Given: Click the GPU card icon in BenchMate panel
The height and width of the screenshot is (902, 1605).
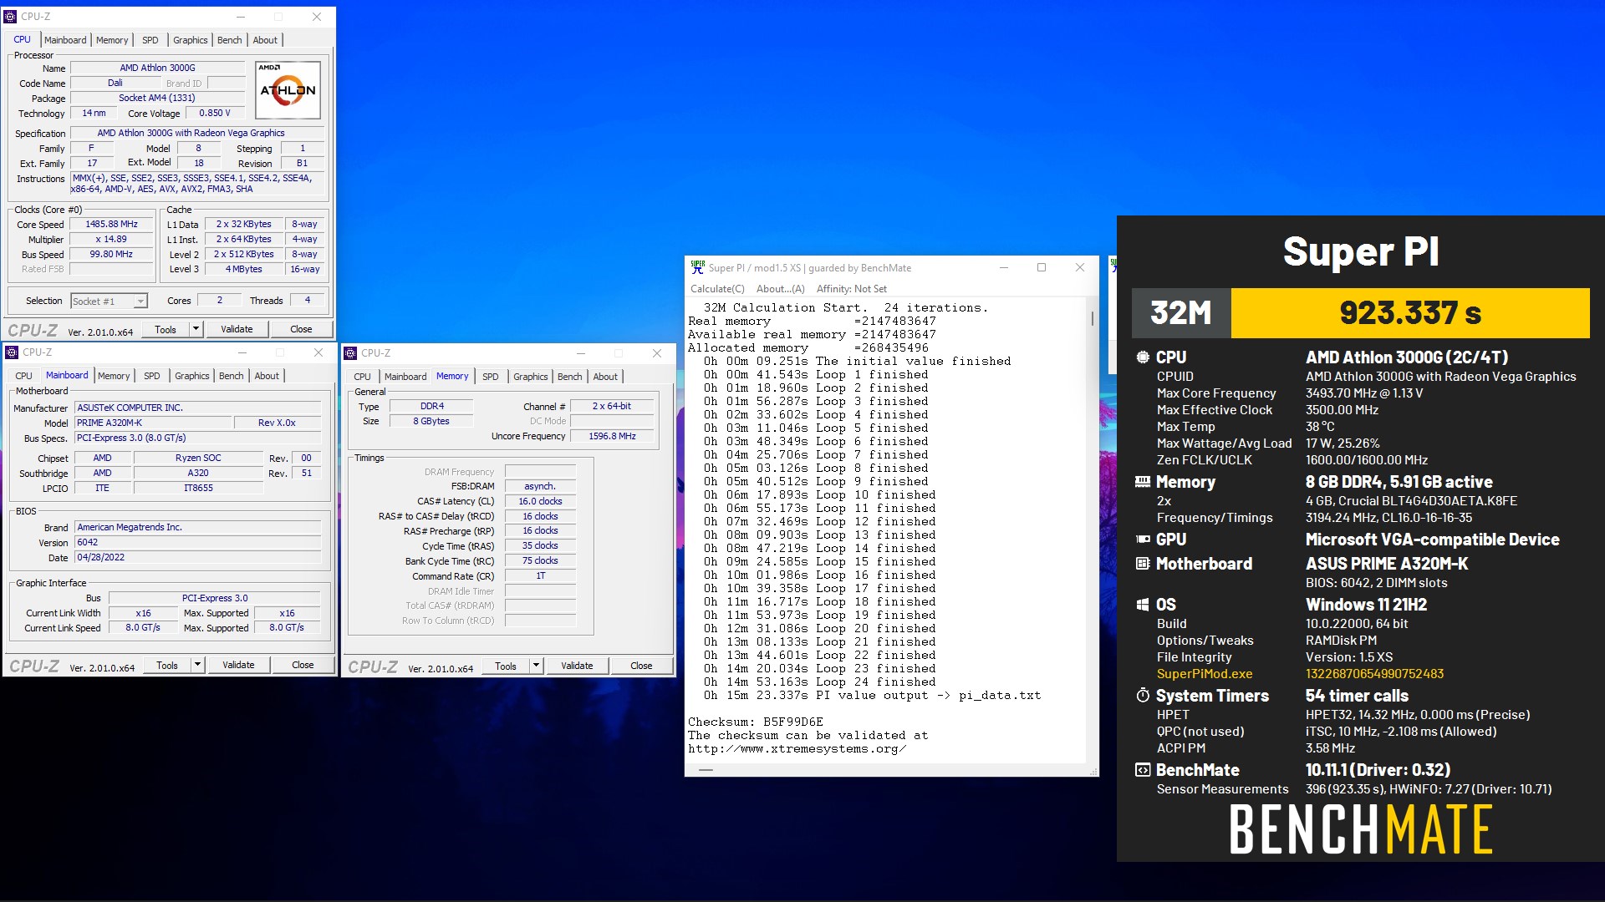Looking at the screenshot, I should coord(1143,540).
